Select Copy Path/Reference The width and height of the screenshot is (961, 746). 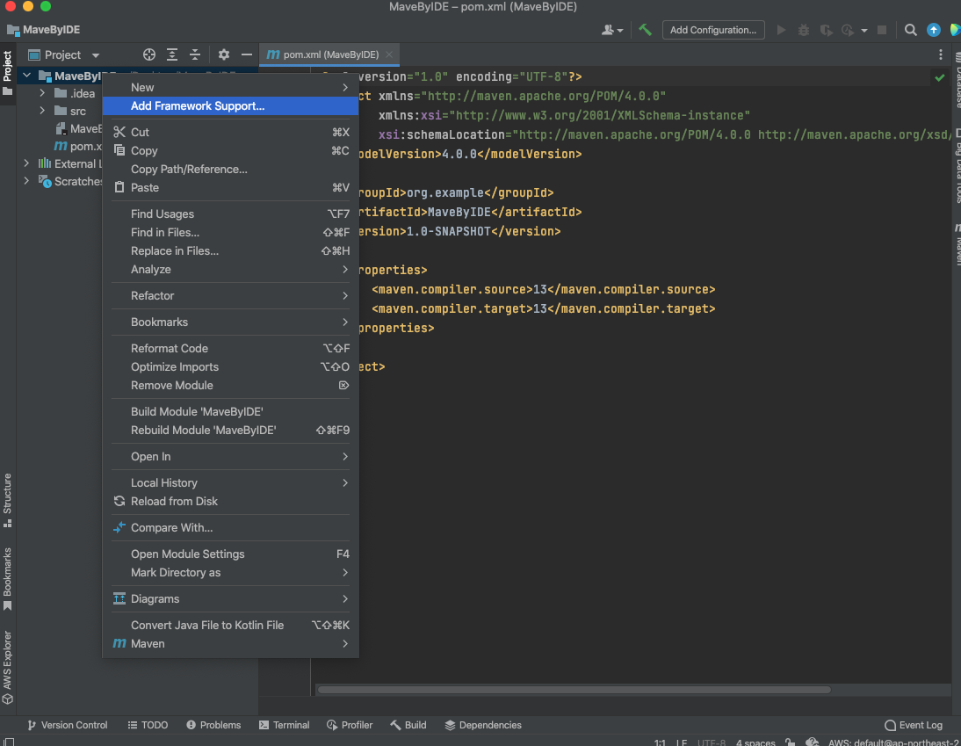(230, 170)
